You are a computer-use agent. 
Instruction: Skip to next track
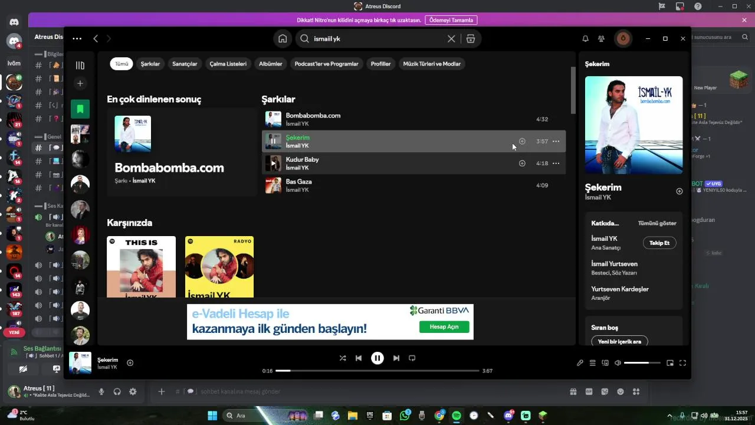pyautogui.click(x=396, y=358)
